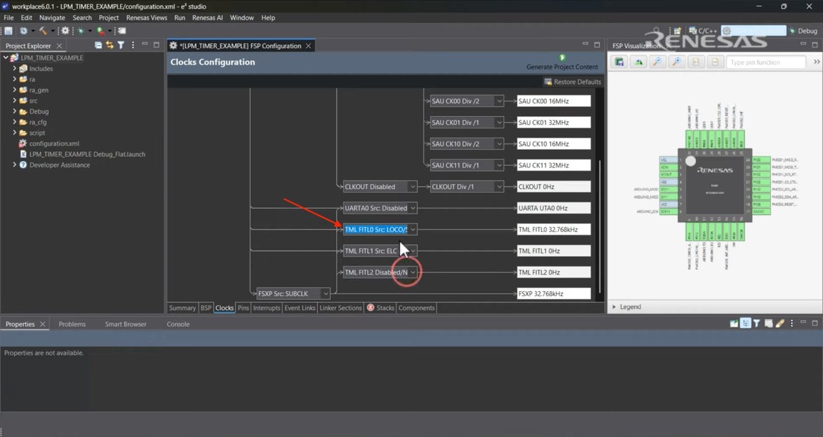Image resolution: width=823 pixels, height=437 pixels.
Task: Click Restore Defaults button
Action: [572, 82]
